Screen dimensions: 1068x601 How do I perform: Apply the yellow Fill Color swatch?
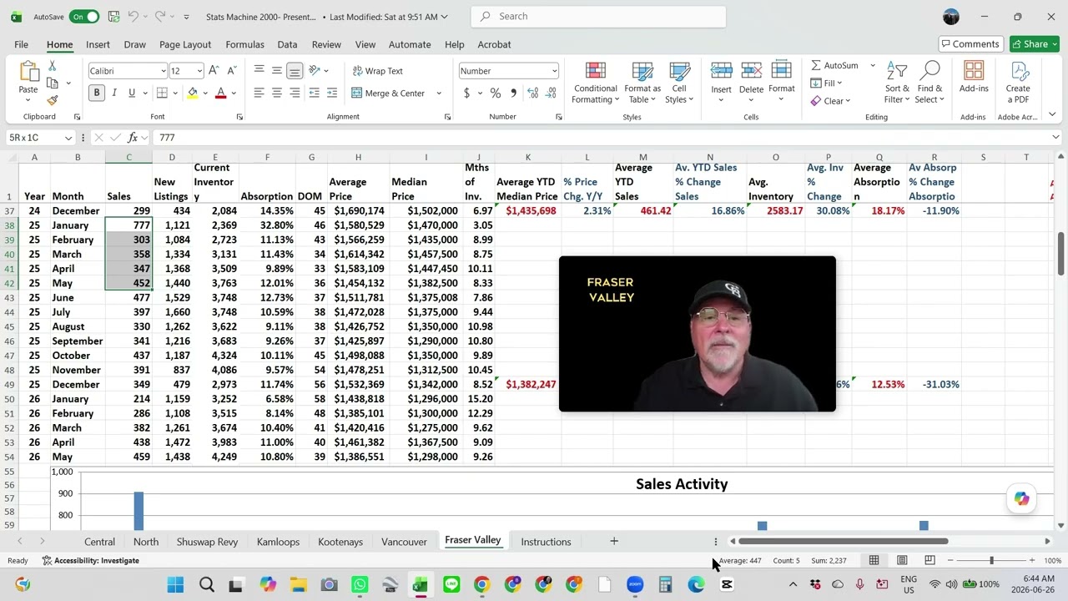coord(193,93)
